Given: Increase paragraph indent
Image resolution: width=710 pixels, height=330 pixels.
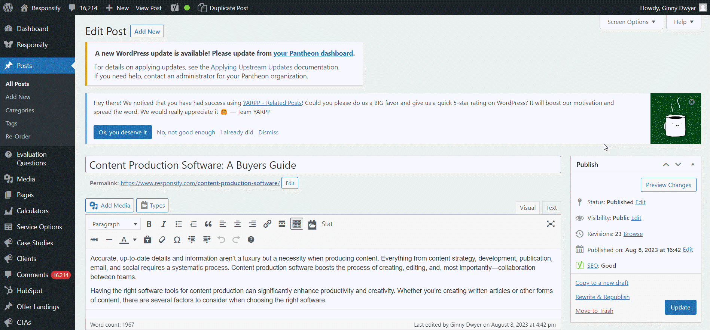Looking at the screenshot, I should (x=207, y=240).
